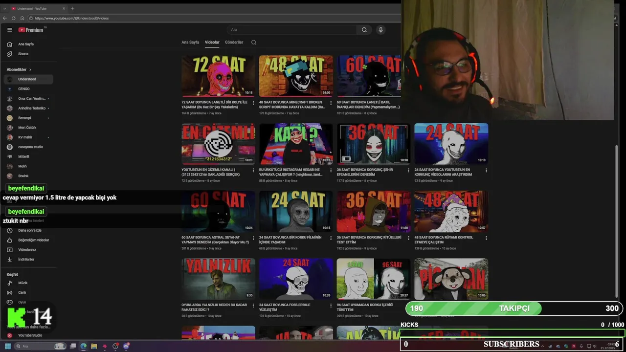Open File Explorer from taskbar
The width and height of the screenshot is (626, 352).
(94, 346)
